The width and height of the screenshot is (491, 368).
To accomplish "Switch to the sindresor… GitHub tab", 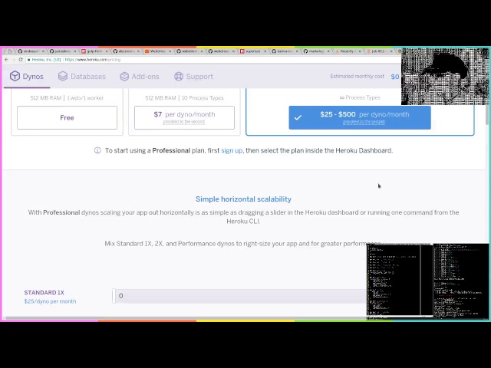I will (29, 51).
